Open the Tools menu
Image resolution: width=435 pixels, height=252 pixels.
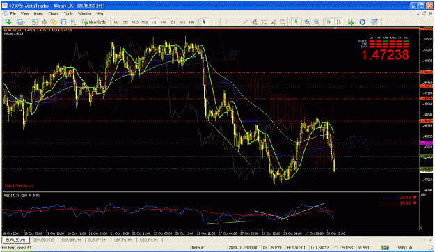68,13
